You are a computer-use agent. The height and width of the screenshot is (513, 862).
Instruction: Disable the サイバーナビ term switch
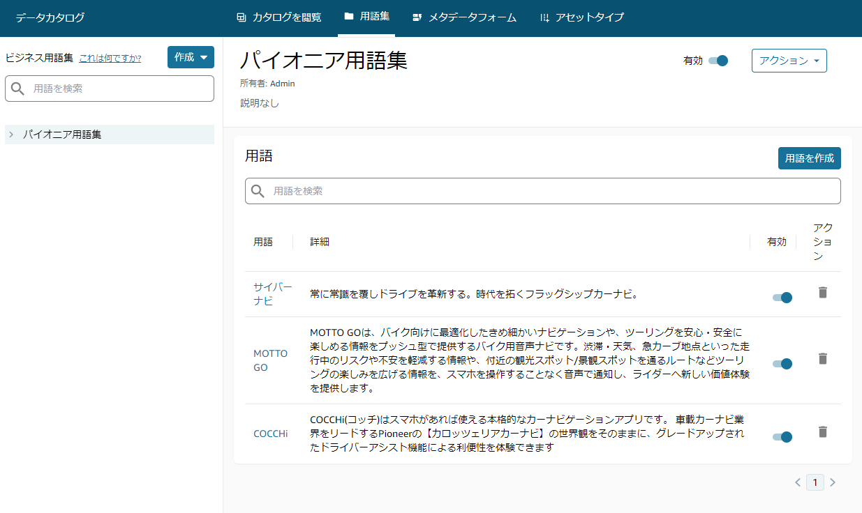tap(782, 298)
